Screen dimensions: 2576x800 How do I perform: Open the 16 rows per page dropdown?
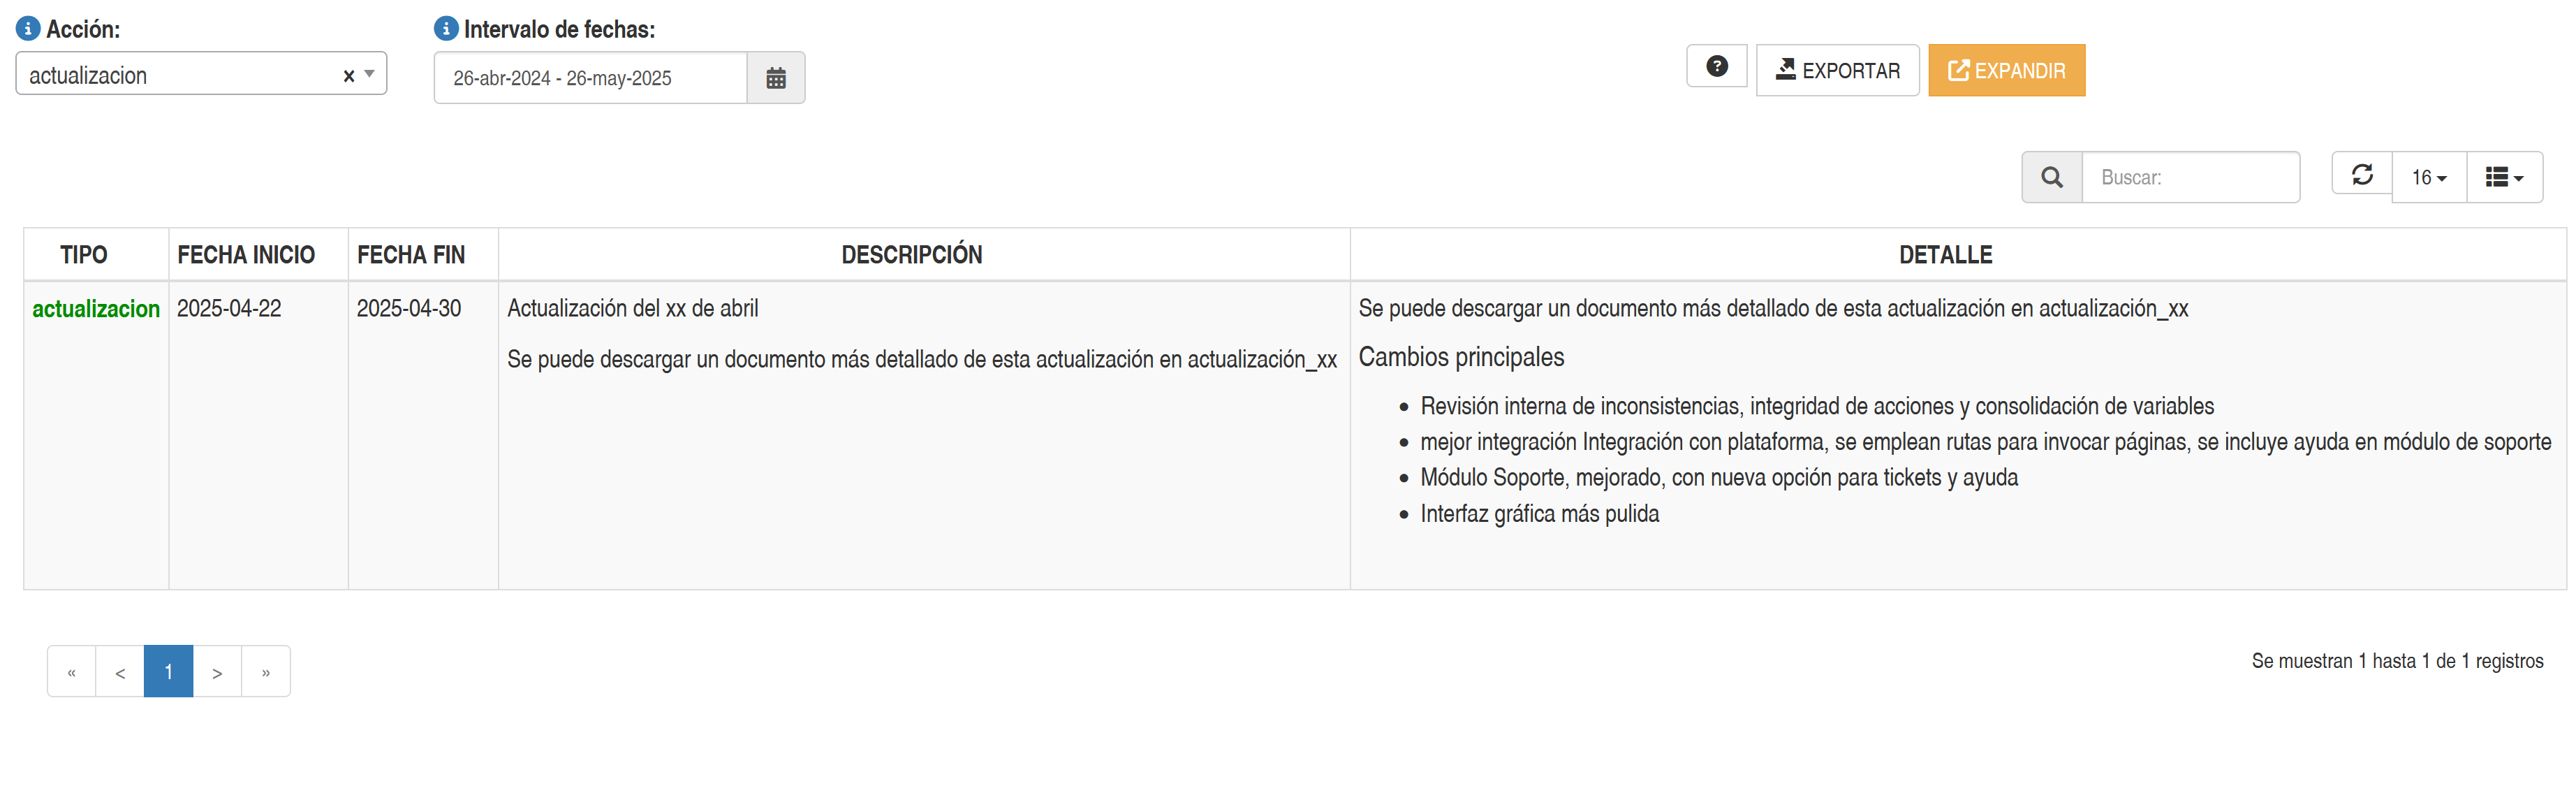click(x=2428, y=178)
